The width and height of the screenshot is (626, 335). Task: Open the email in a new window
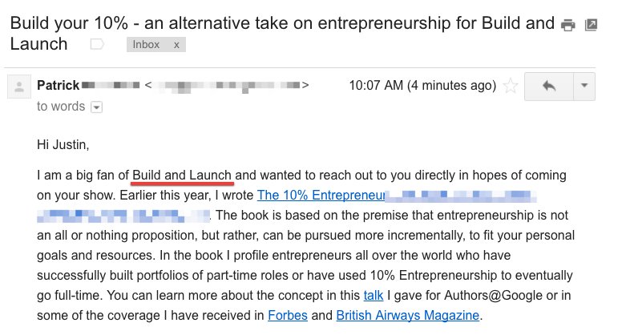(592, 25)
